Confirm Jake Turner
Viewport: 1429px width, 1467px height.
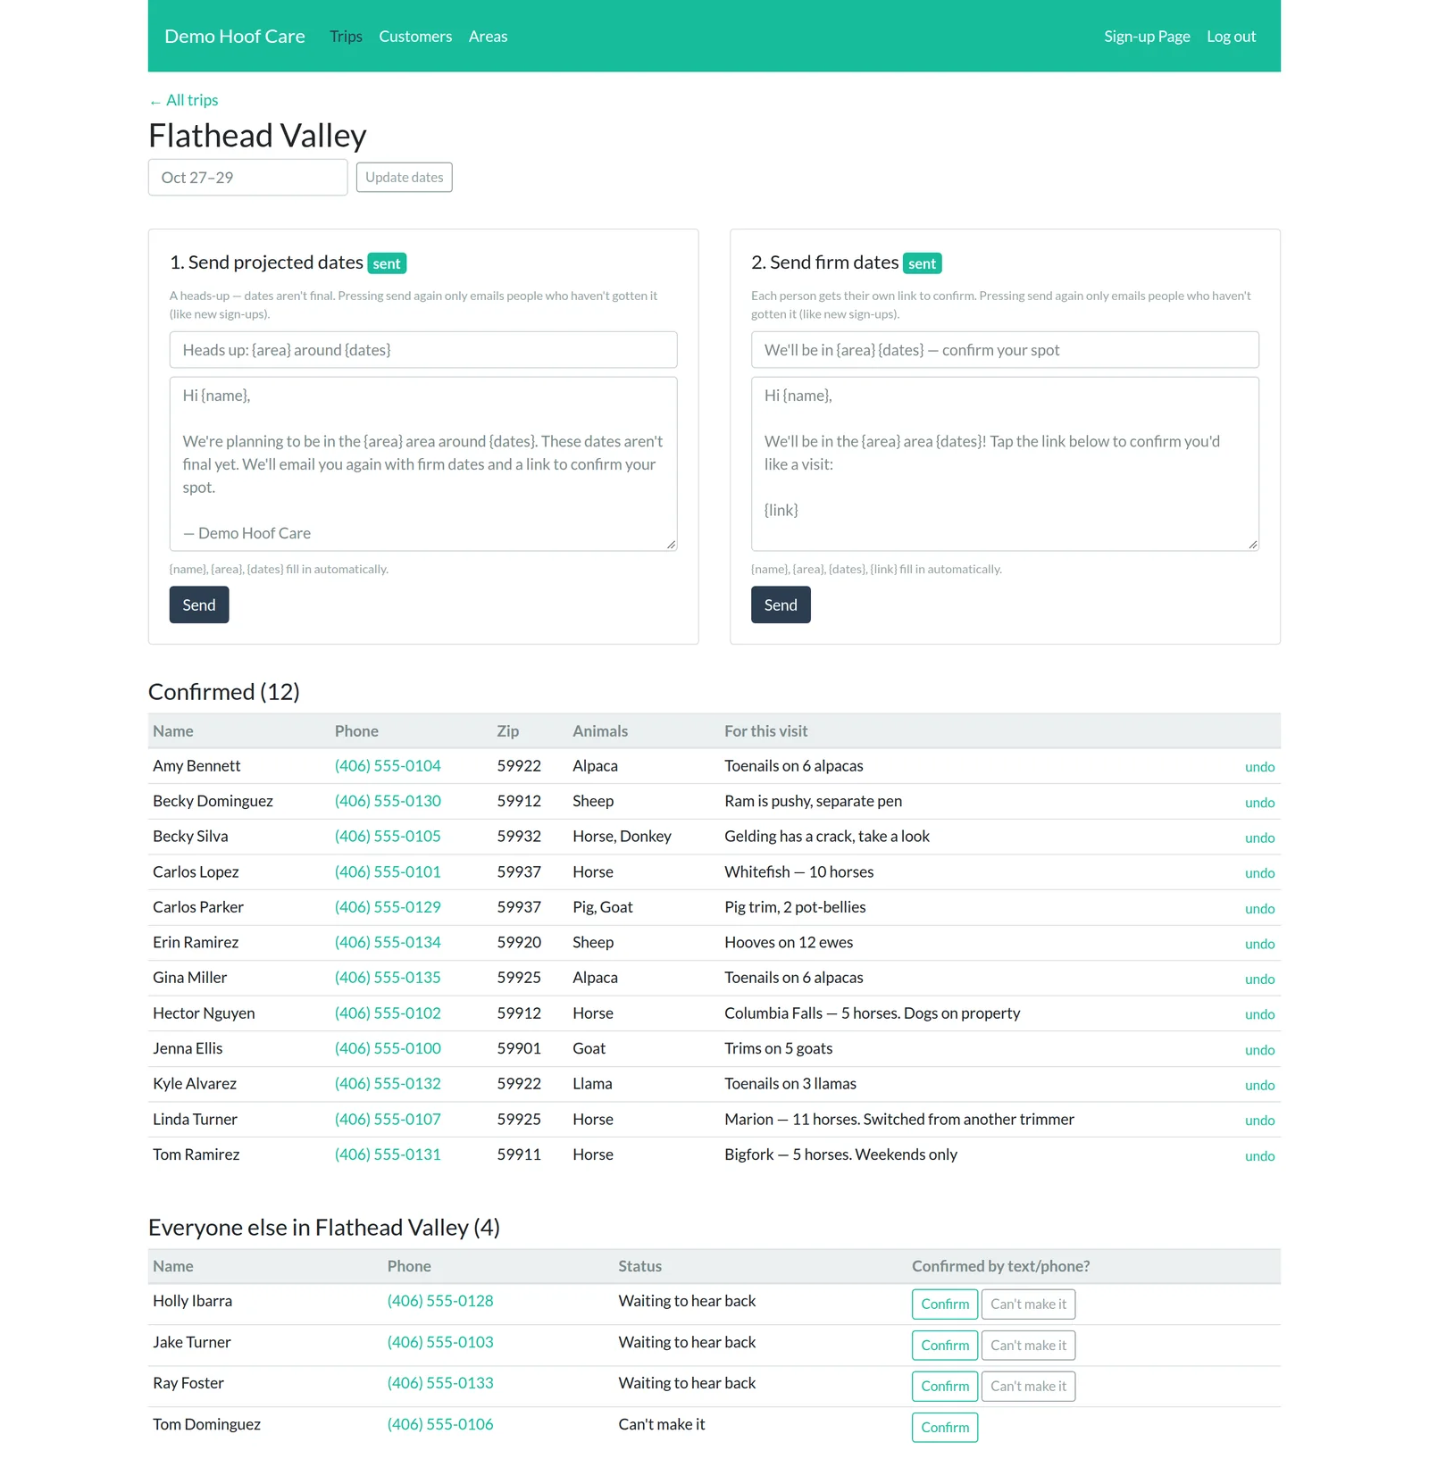pyautogui.click(x=945, y=1346)
